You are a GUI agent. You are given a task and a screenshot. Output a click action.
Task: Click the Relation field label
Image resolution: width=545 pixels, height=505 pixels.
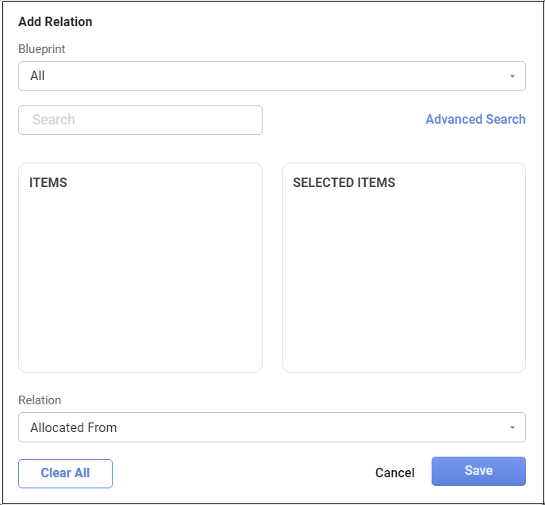40,400
